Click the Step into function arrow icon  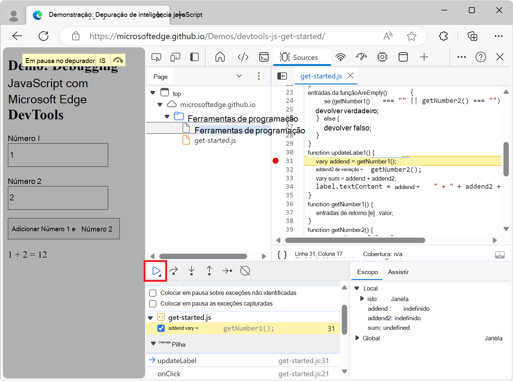[191, 271]
